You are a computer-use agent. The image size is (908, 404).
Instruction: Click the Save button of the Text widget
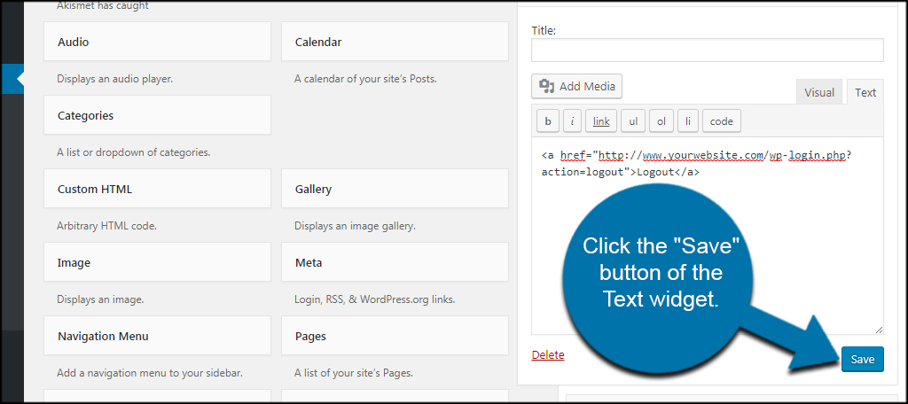pyautogui.click(x=862, y=359)
